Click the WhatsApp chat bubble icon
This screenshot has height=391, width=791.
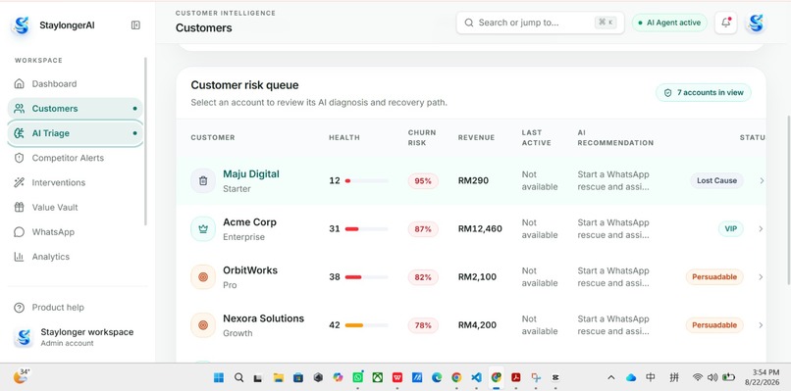(x=20, y=232)
